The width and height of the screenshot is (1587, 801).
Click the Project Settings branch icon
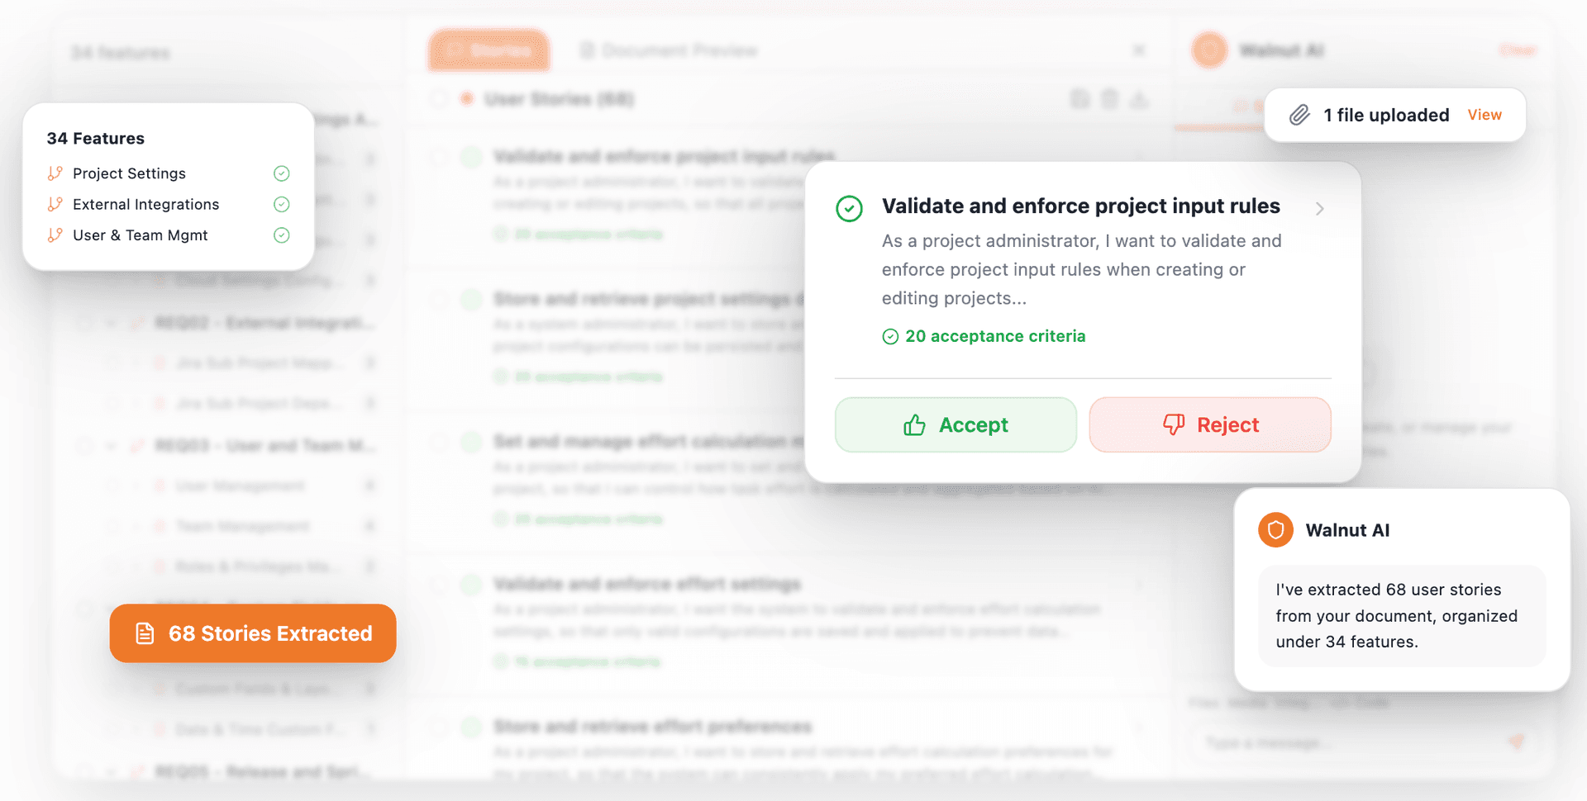[55, 173]
